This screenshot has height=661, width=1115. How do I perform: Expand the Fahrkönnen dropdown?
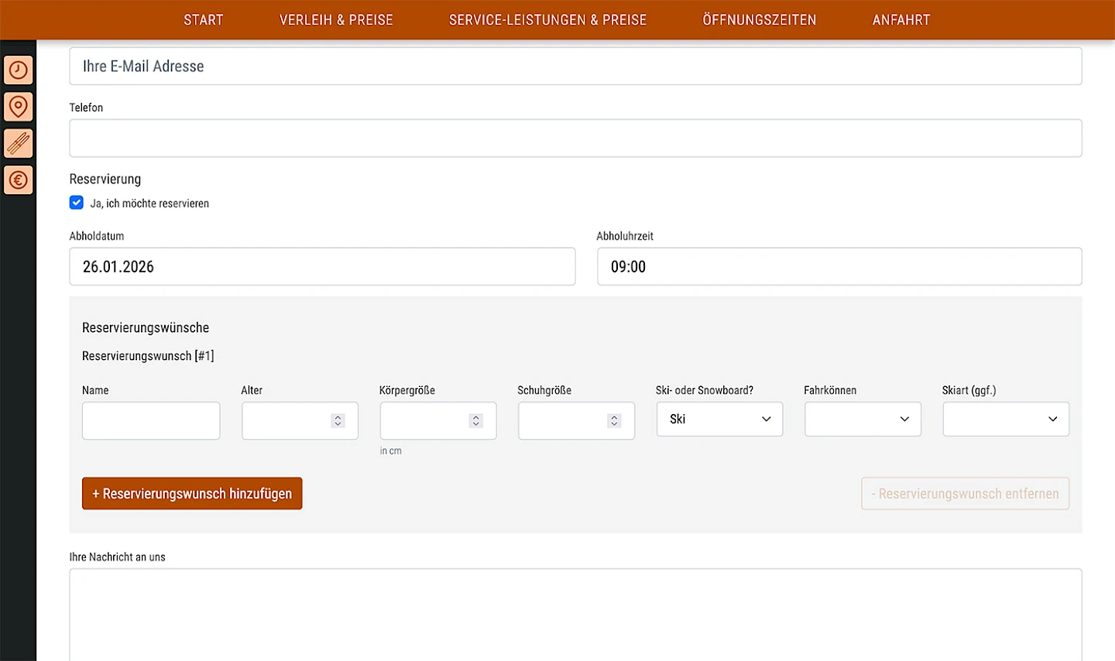click(x=863, y=419)
